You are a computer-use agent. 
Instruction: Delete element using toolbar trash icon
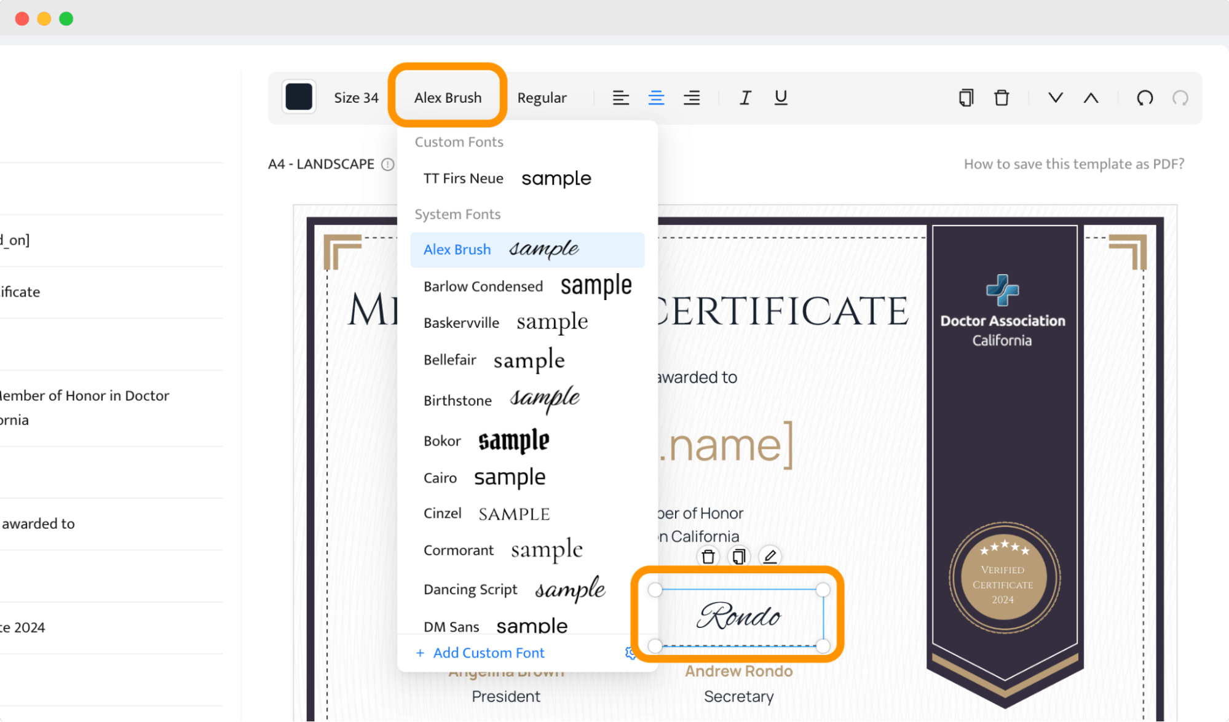click(1002, 97)
